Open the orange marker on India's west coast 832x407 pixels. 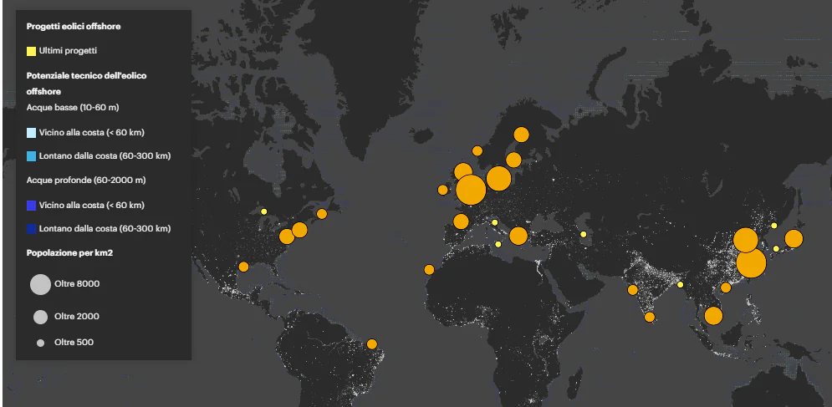[x=633, y=290]
